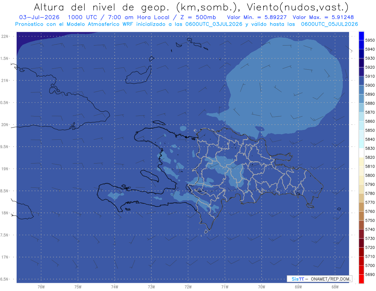Click the 68W longitude label
Screen dimensions: 376x291
[335, 287]
